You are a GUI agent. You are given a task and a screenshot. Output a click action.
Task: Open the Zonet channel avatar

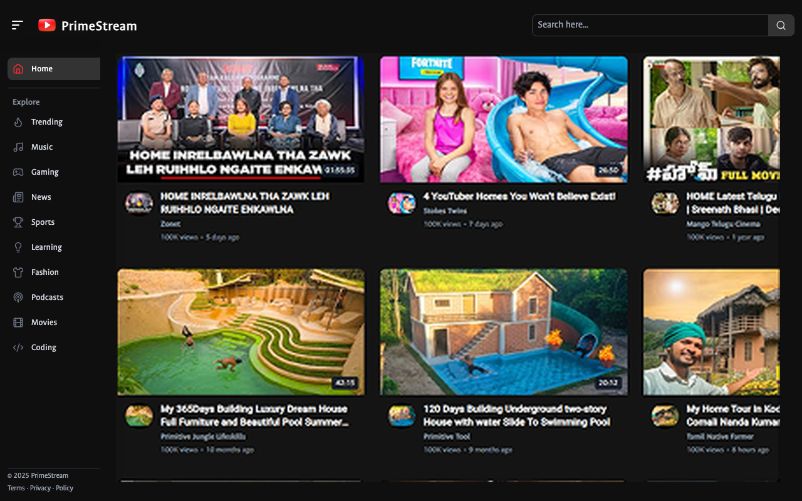tap(139, 203)
